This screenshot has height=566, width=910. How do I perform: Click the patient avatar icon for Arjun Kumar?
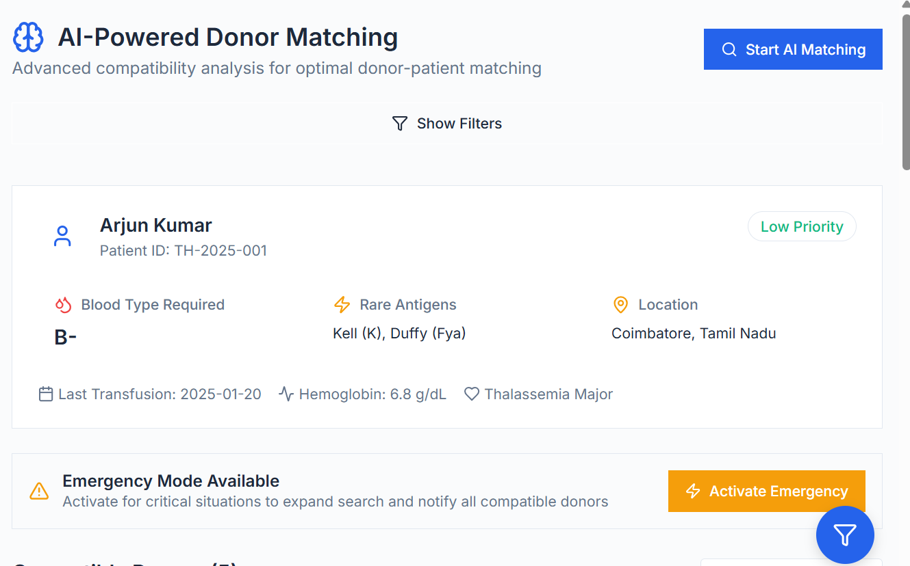(x=62, y=237)
